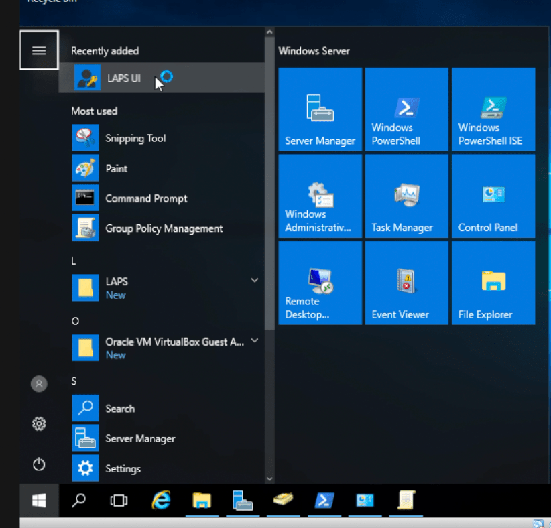Start Windows PowerShell from the taskbar

pyautogui.click(x=324, y=501)
